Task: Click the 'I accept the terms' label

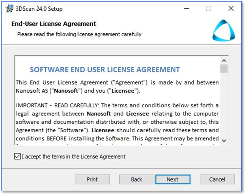Action: click(x=73, y=157)
